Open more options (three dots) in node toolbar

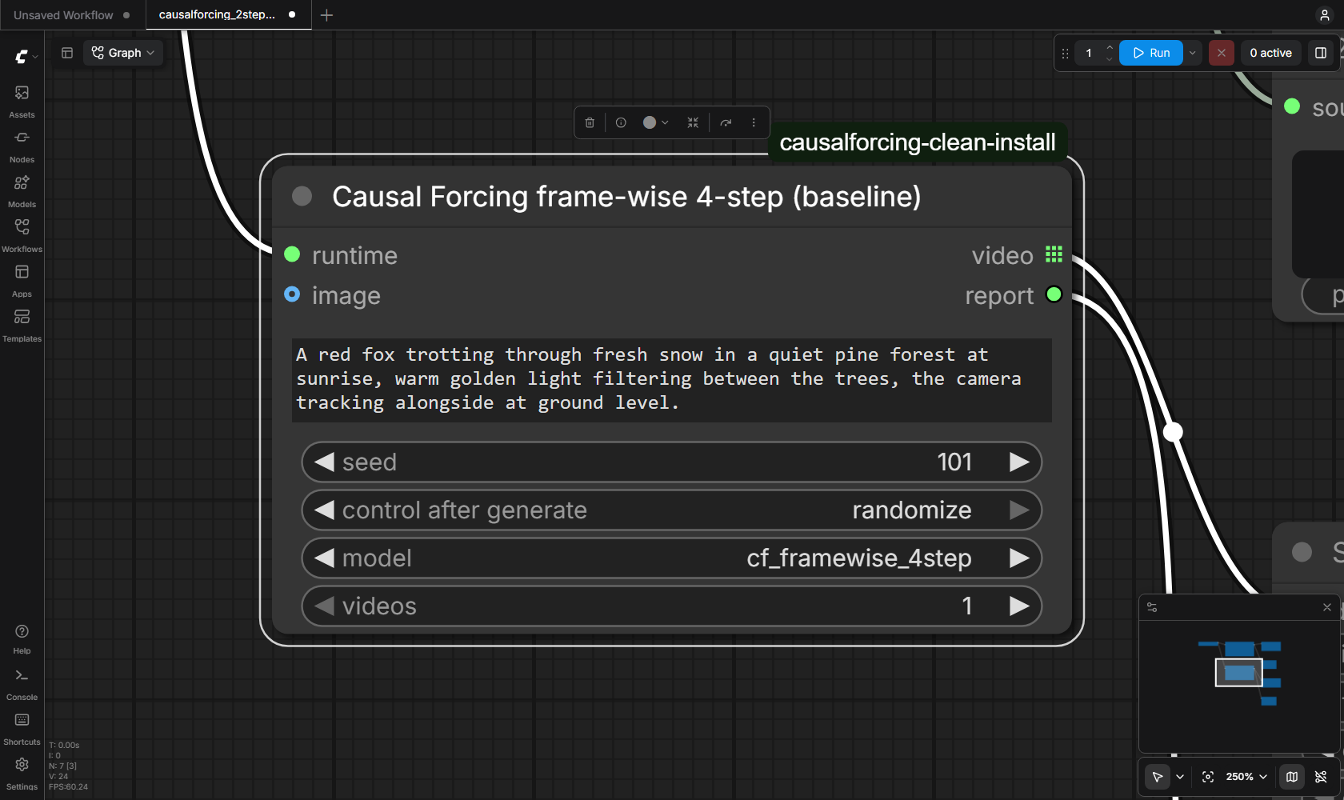(x=754, y=122)
